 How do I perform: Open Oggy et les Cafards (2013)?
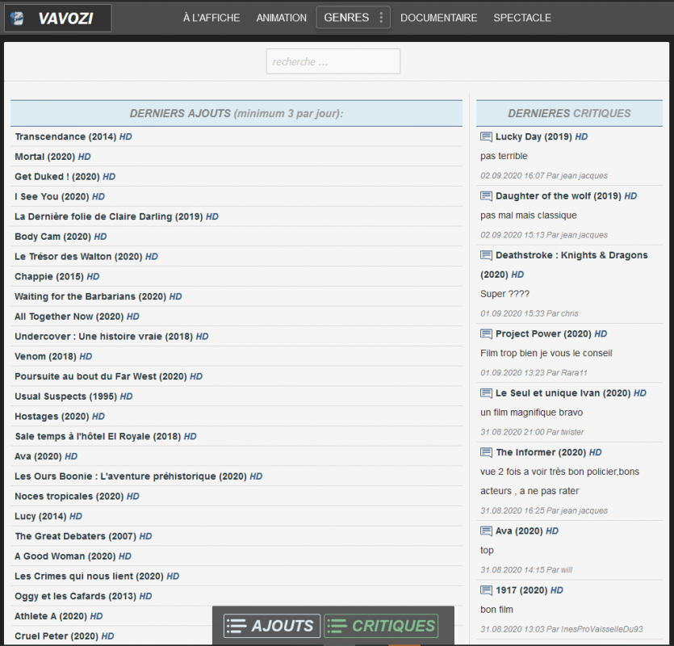click(x=83, y=597)
